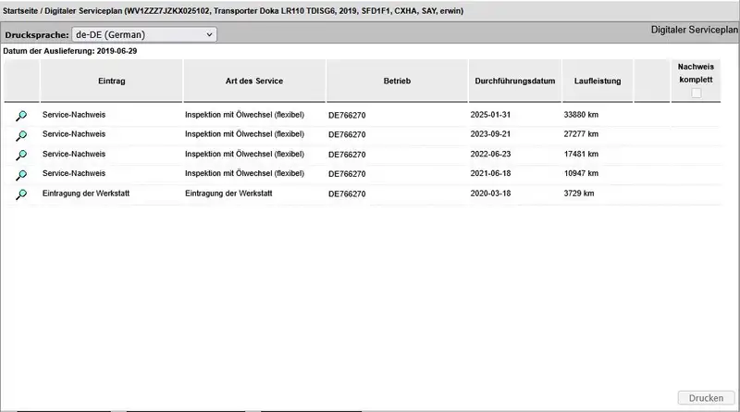Select Service-Nachweis text in 10947 km row
740x412 pixels.
click(74, 174)
